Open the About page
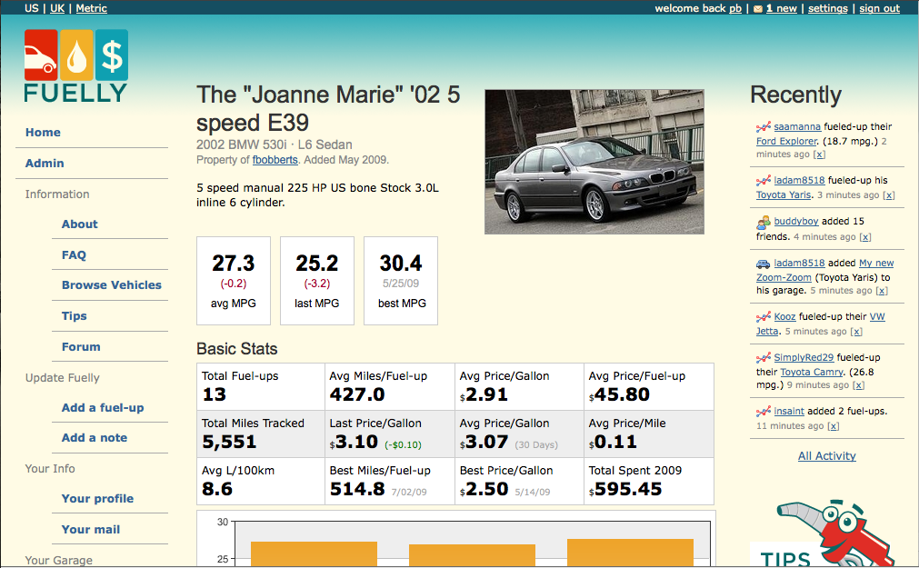919x568 pixels. coord(80,224)
